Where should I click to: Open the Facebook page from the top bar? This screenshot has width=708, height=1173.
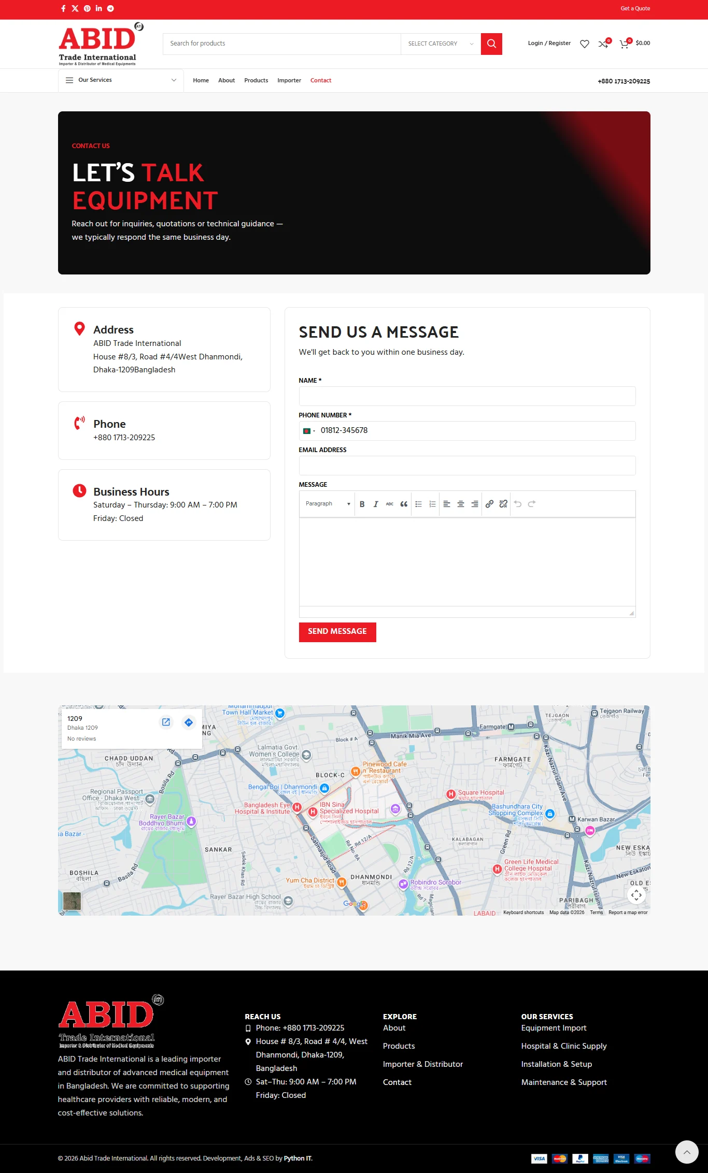click(63, 8)
